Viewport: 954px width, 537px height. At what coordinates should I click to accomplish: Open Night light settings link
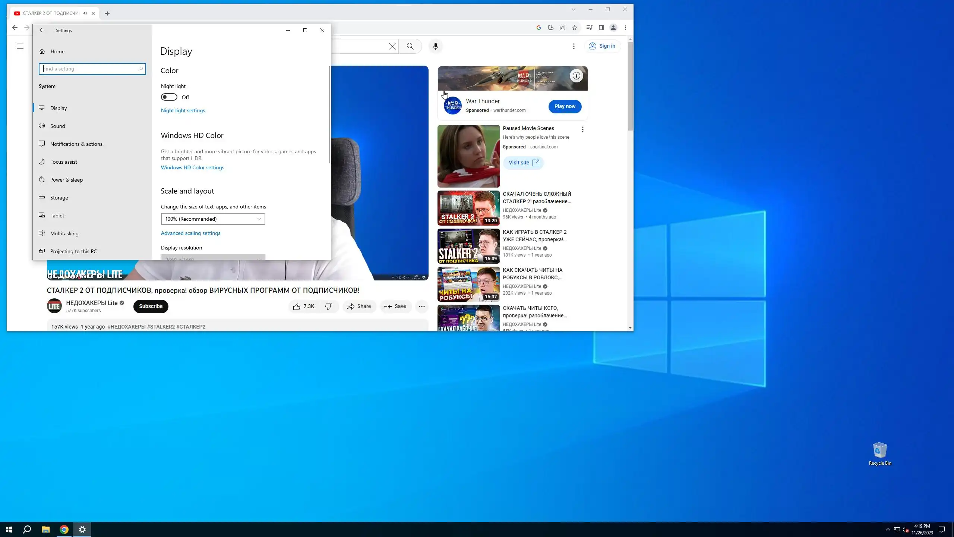click(x=183, y=110)
